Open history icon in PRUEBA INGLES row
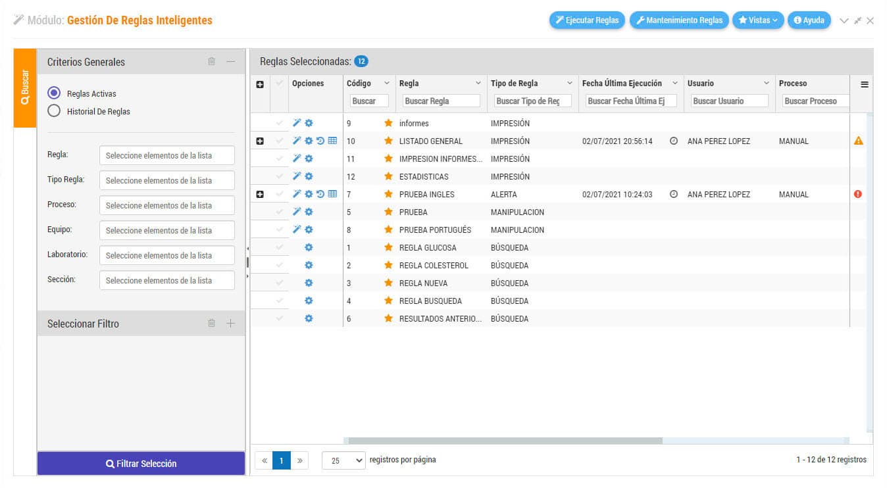Viewport: 887px width, 488px height. point(320,194)
